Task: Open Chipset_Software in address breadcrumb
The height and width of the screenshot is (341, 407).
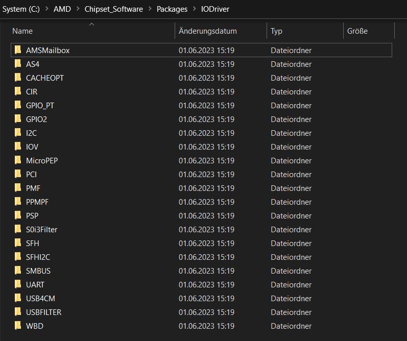Action: [x=114, y=9]
